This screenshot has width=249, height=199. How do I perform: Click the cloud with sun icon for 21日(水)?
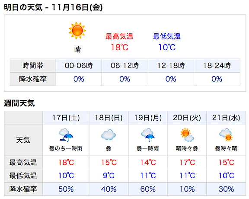226,135
